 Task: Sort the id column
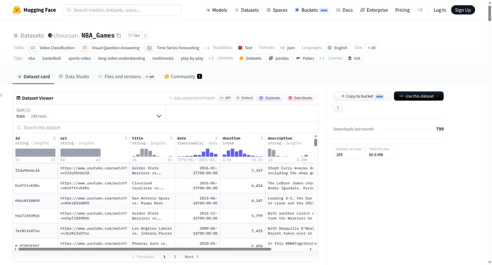click(x=54, y=138)
